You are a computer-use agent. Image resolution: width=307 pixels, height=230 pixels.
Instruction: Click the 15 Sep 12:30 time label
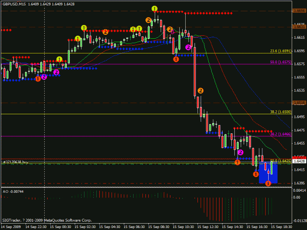click(x=208, y=227)
